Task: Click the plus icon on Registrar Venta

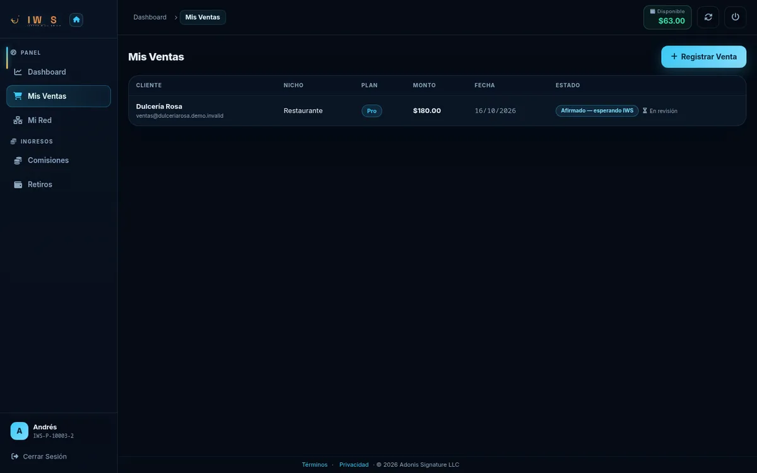Action: pyautogui.click(x=674, y=56)
